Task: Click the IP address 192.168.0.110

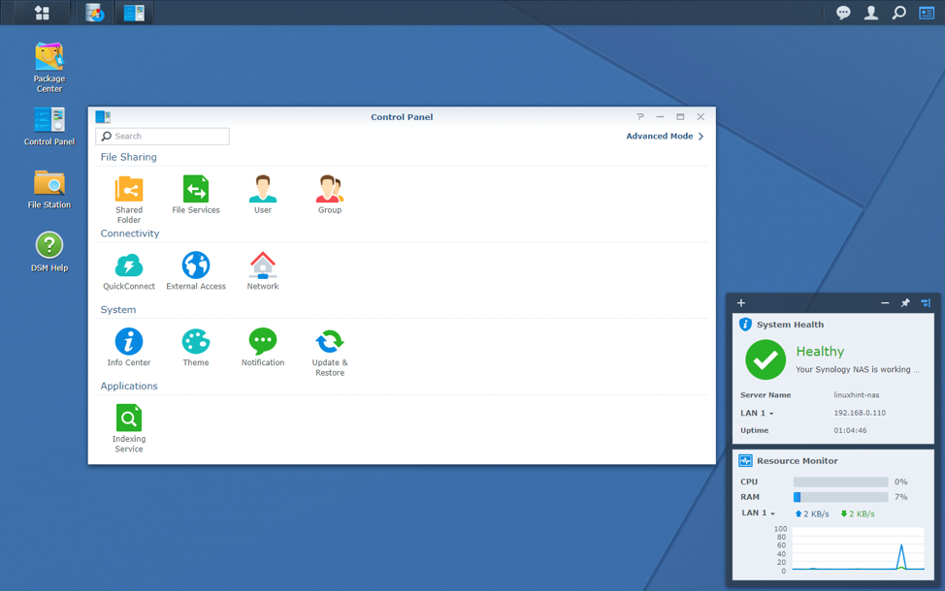Action: [860, 413]
